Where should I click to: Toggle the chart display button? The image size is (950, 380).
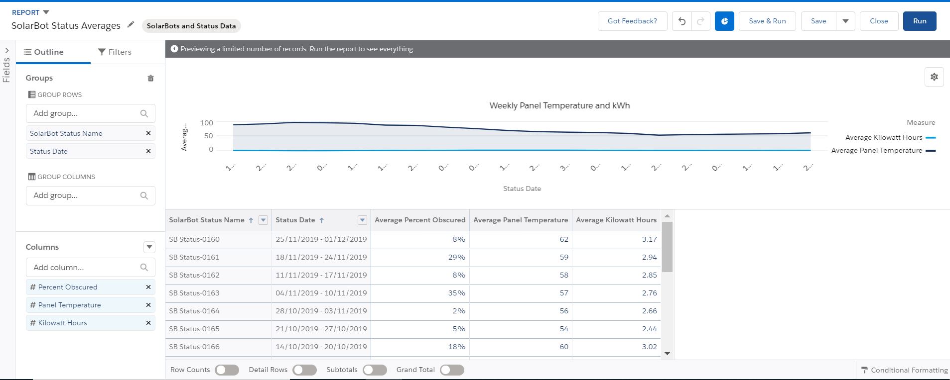724,21
